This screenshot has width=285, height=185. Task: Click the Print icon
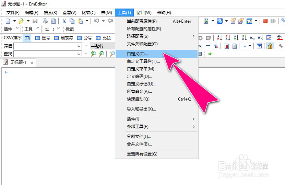(45, 21)
